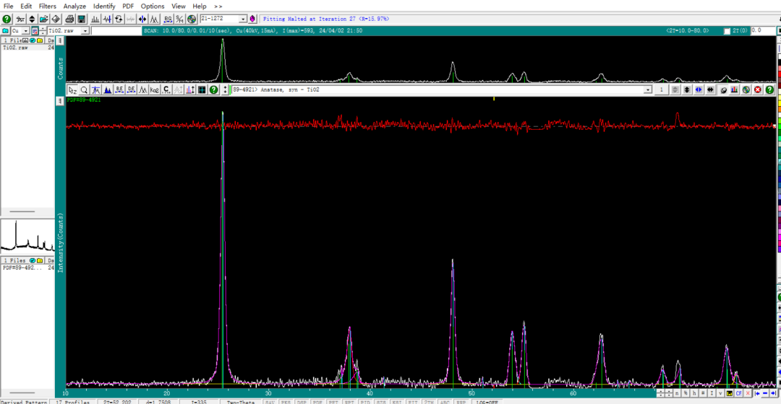Open the Cu anode dropdown
Viewport: 781px width, 404px height.
click(x=25, y=31)
